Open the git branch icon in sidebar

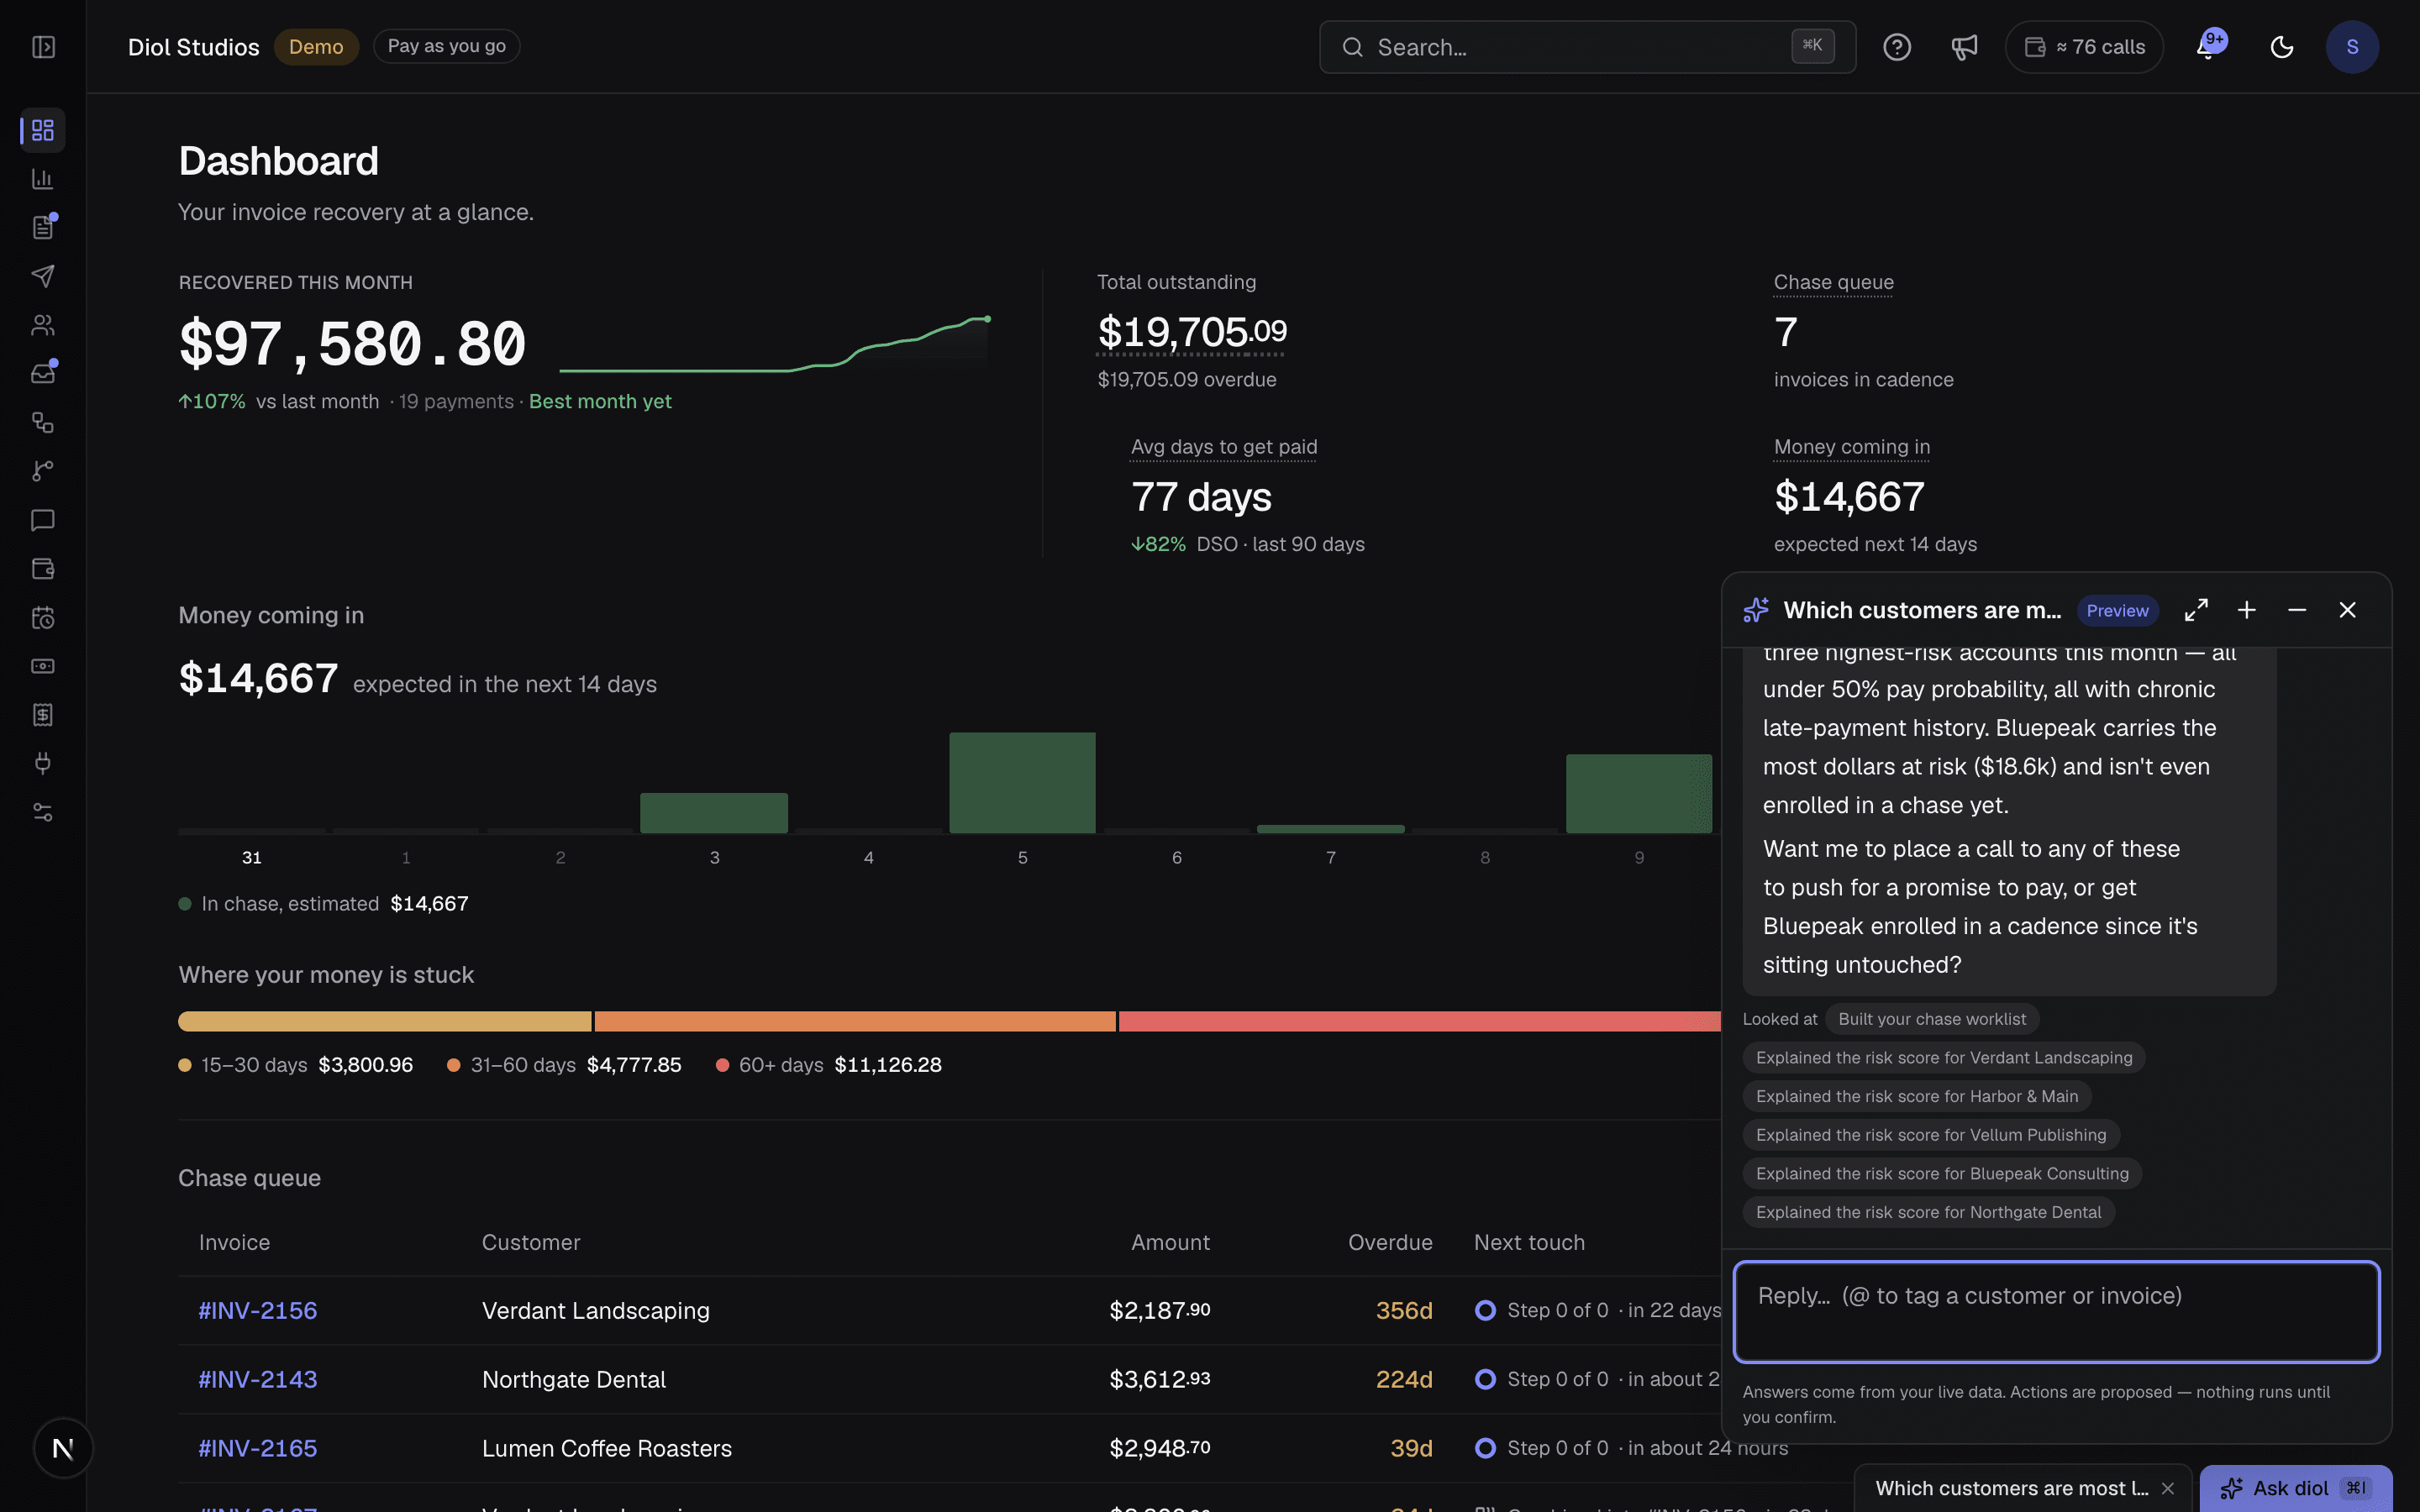[x=43, y=471]
